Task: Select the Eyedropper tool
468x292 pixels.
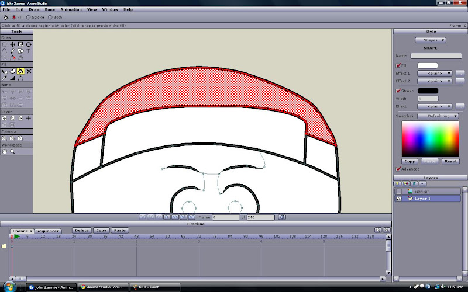Action: click(5, 78)
